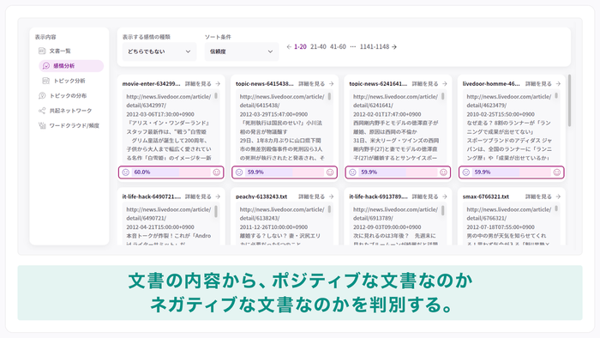Open the 信頼度 sort condition dropdown

point(242,51)
